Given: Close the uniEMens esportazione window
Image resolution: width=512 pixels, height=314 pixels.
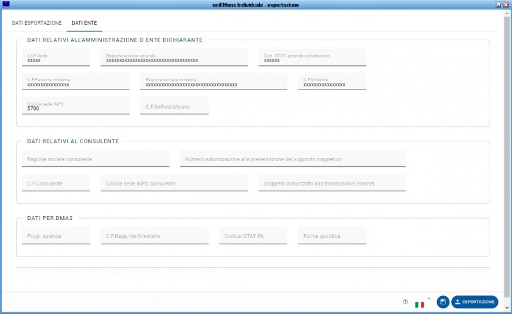Looking at the screenshot, I should pyautogui.click(x=506, y=4).
